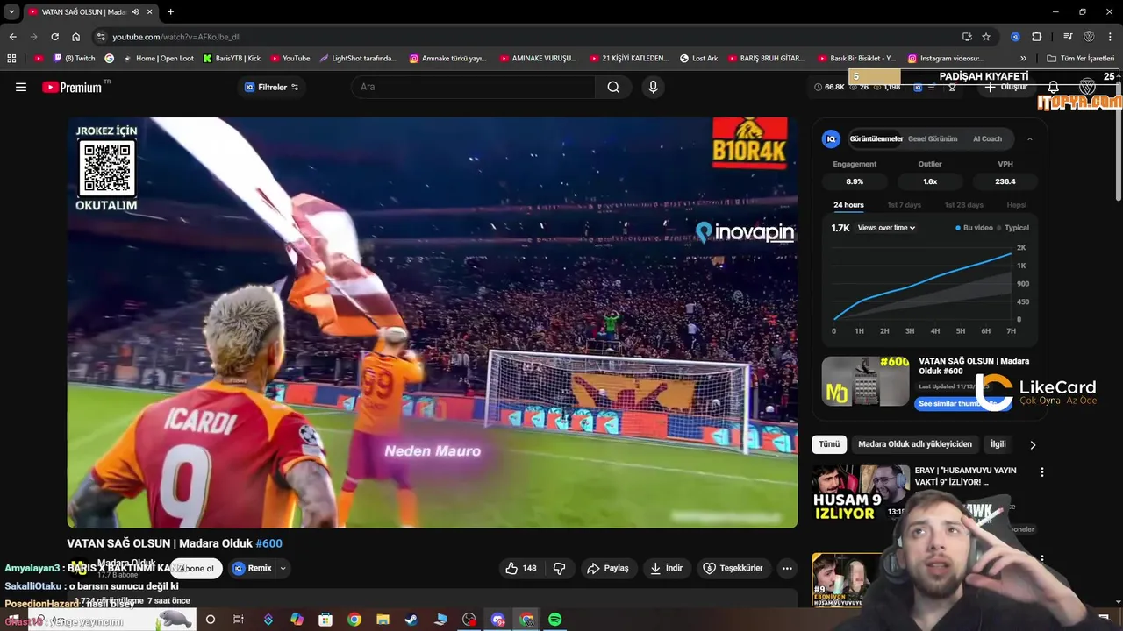Open the Lost Ark bookmark
Screen dimensions: 1123x631
(x=699, y=59)
